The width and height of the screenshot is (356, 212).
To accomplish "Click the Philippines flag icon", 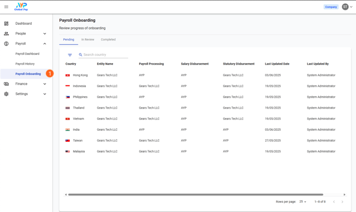I will tap(68, 97).
